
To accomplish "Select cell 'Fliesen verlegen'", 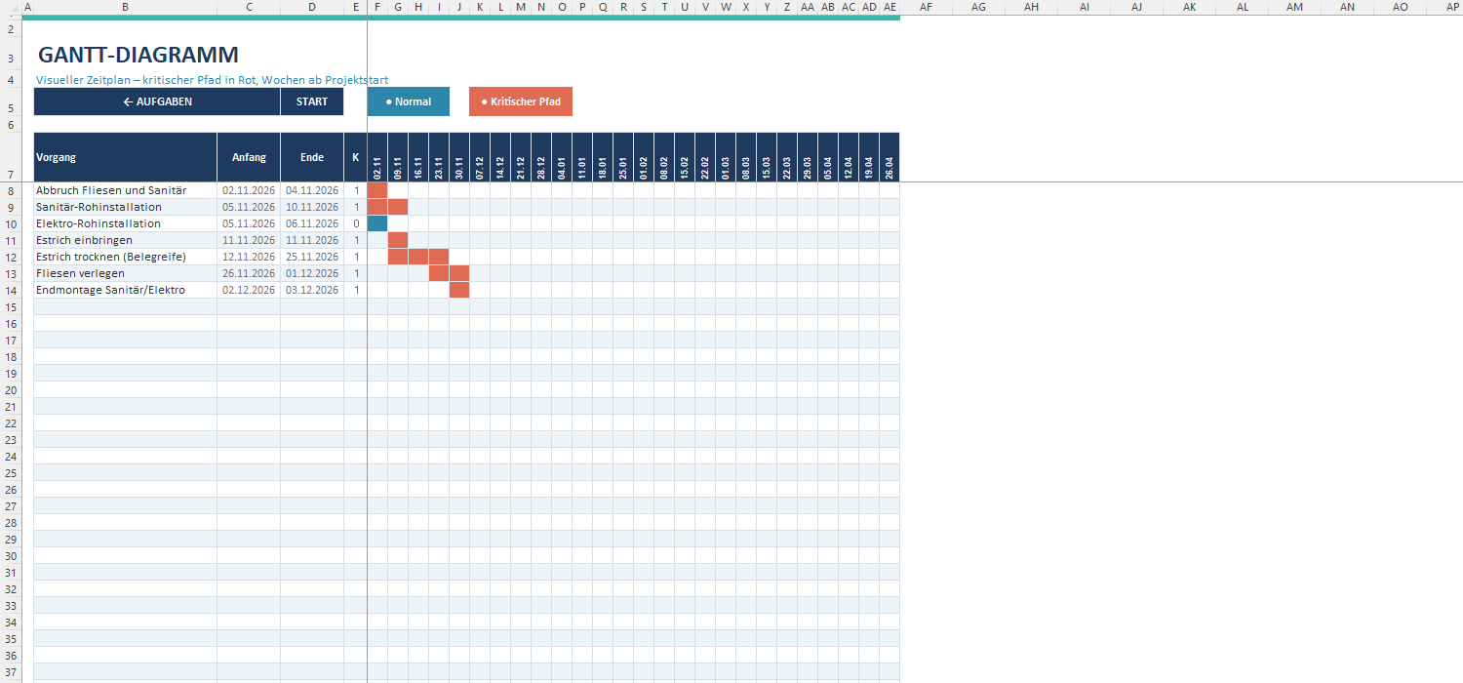I will (126, 273).
